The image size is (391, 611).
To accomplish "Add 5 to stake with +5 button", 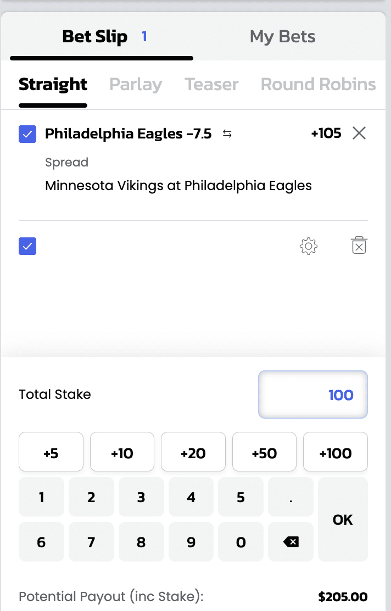I will [51, 452].
